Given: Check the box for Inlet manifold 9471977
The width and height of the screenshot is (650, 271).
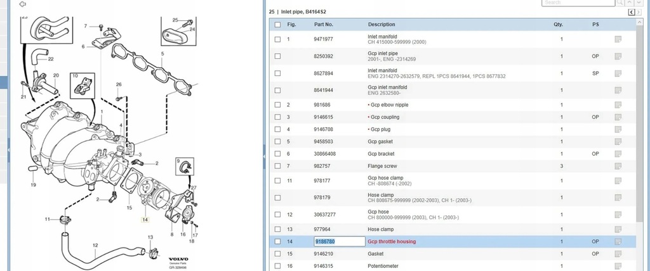Looking at the screenshot, I should click(x=277, y=39).
